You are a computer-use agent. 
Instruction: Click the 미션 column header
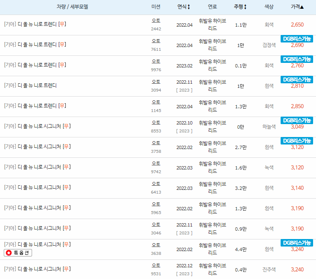156,7
